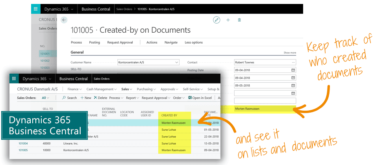Click the trash can delete icon on the document
The image size is (374, 165).
[x=239, y=20]
